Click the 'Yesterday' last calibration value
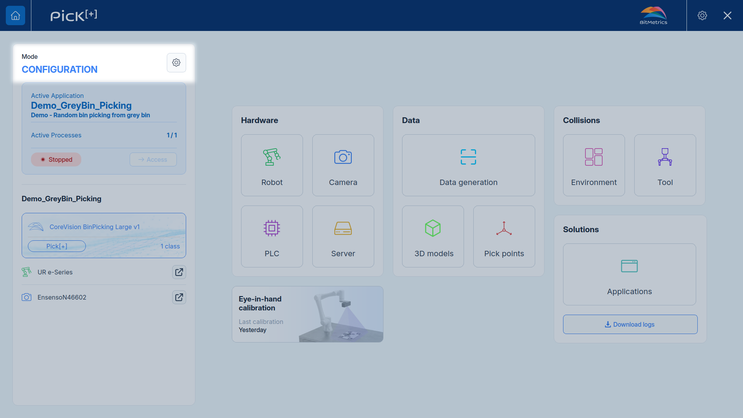Viewport: 743px width, 418px height. coord(253,330)
